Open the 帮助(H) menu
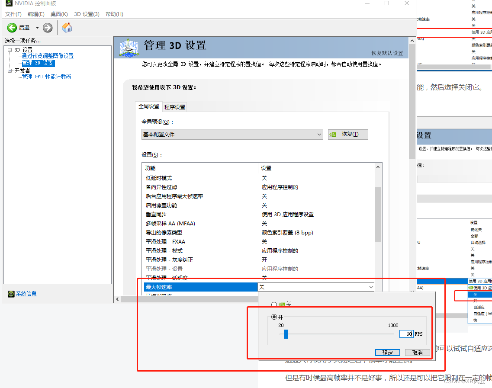Screen dimensions: 492x388 pos(114,14)
